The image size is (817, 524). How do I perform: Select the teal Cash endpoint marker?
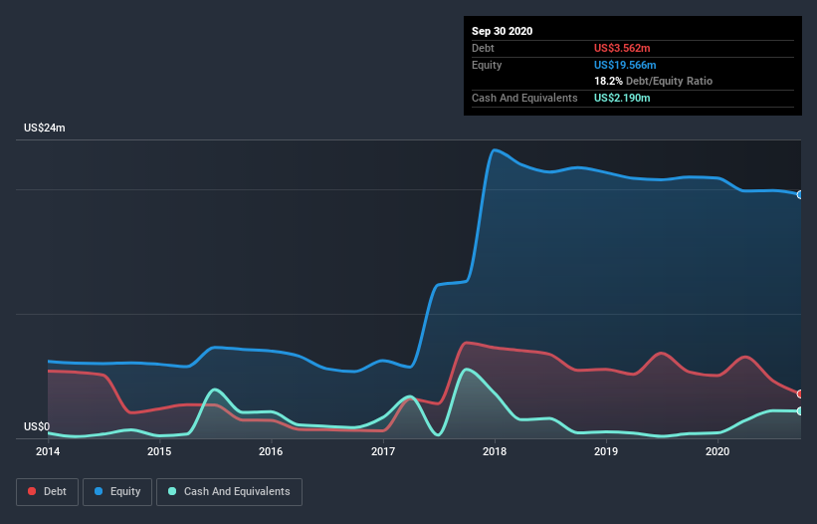(x=800, y=410)
